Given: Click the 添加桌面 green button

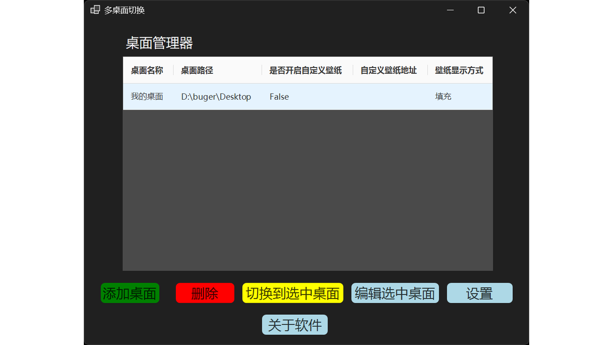Looking at the screenshot, I should coord(130,293).
